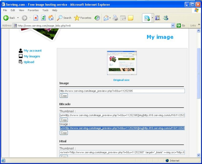Launch the Messenger people icon

pyautogui.click(x=166, y=18)
